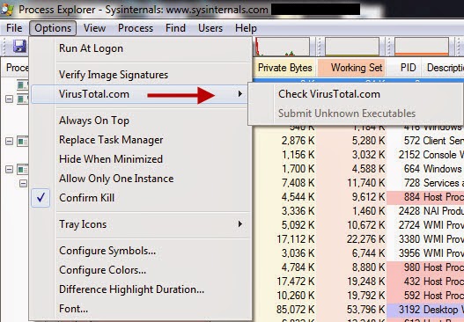This screenshot has height=322, width=464.
Task: Open Difference Highlight Duration setting
Action: (140, 289)
